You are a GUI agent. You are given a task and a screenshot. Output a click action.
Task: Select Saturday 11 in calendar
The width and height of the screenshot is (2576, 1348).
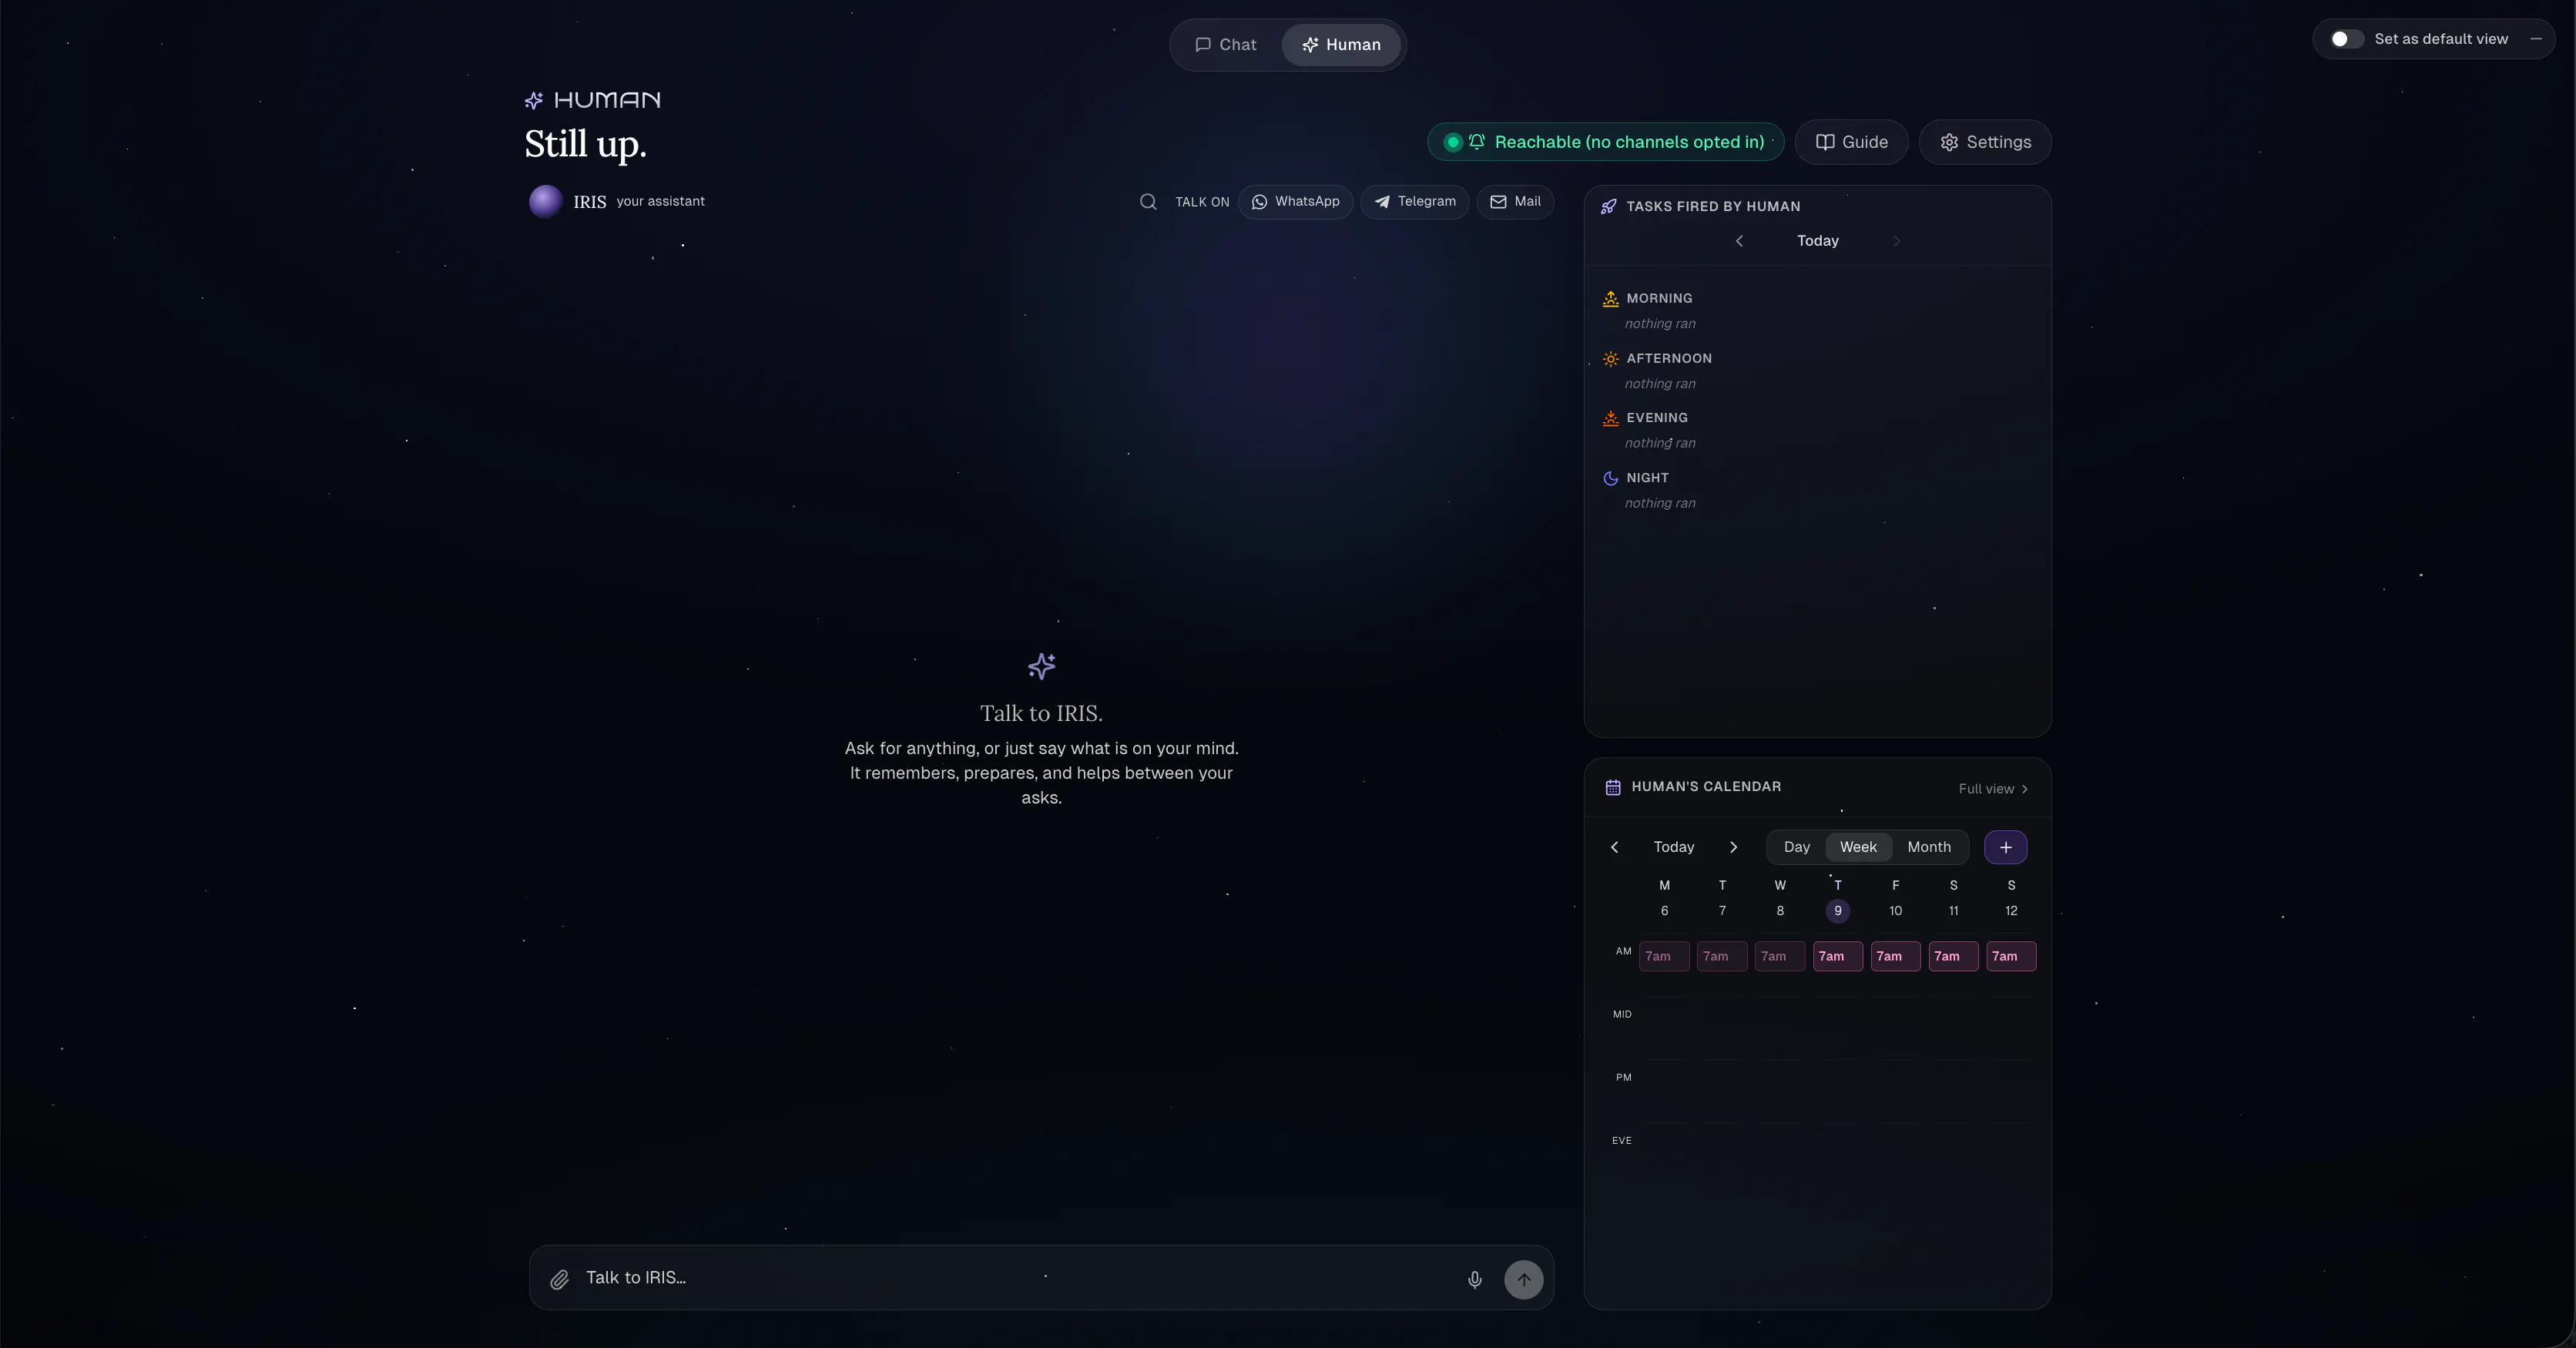pyautogui.click(x=1954, y=911)
